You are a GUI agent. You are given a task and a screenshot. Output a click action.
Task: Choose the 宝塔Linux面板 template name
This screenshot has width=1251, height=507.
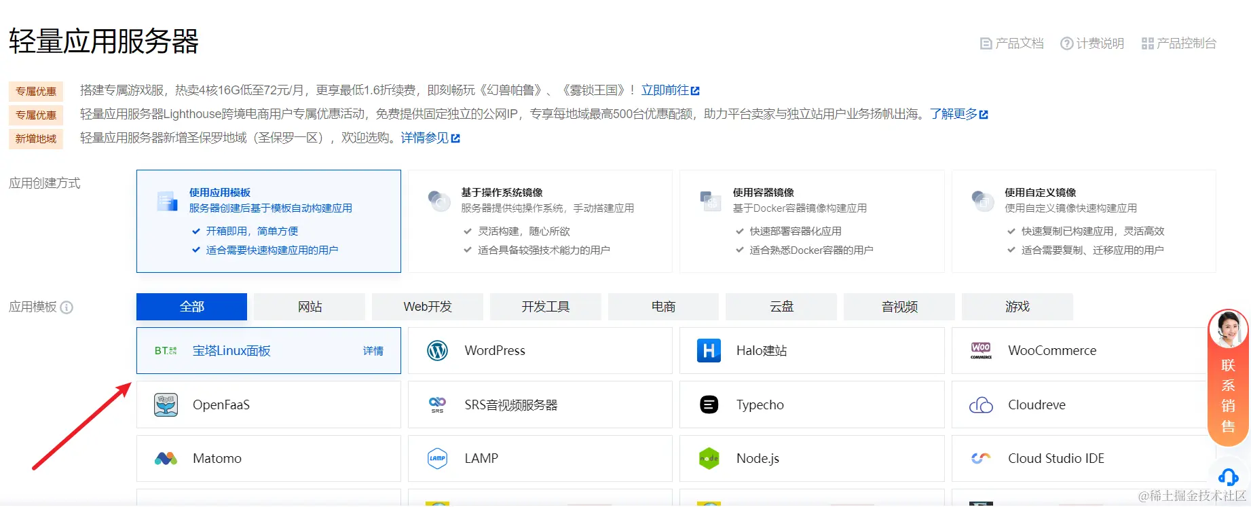[x=231, y=351]
